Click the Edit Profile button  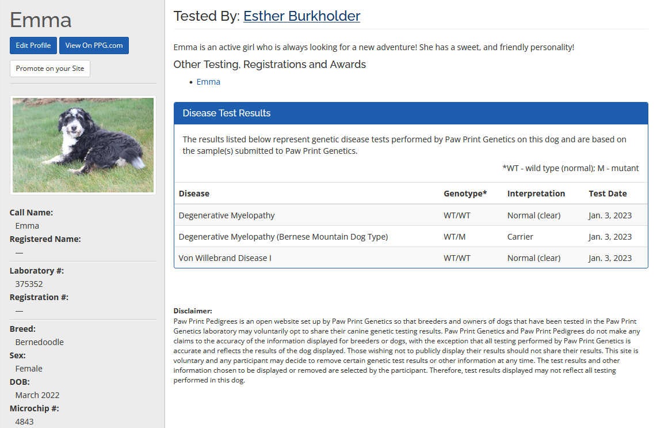(33, 46)
